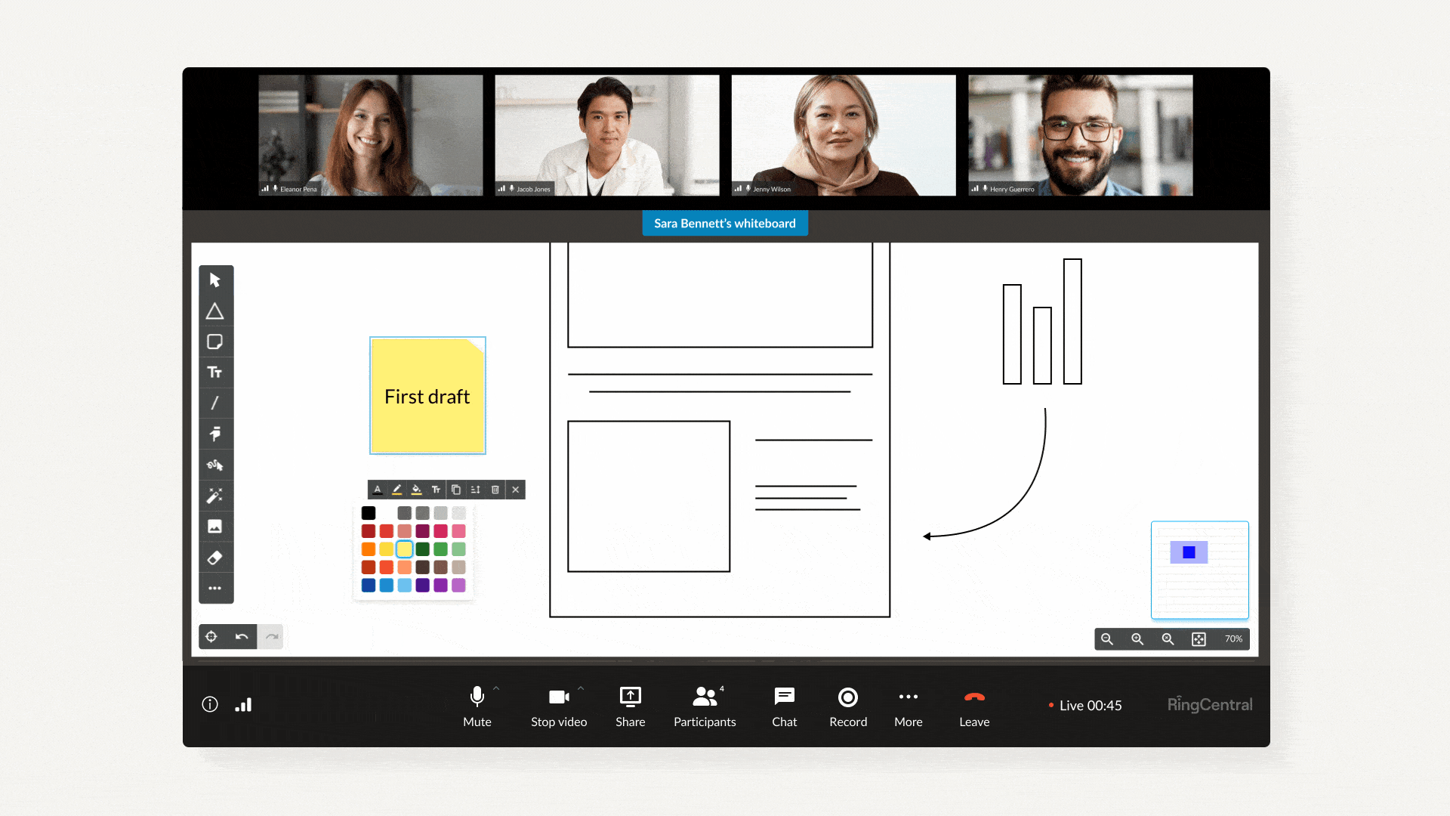Image resolution: width=1450 pixels, height=816 pixels.
Task: Open Share screen options
Action: point(629,704)
